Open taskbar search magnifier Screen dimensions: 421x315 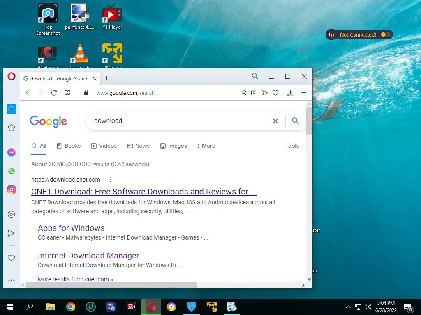coord(30,307)
